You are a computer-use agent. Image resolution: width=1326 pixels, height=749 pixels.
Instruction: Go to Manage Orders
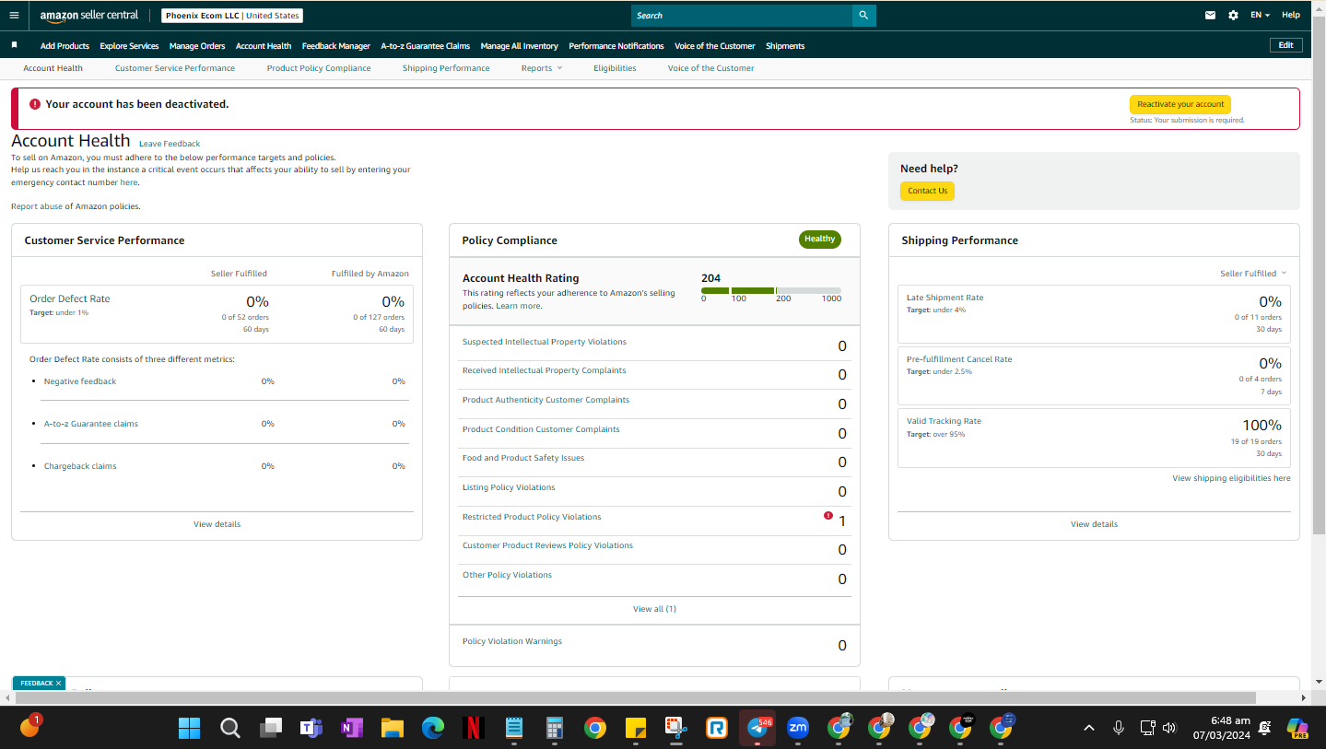tap(197, 46)
